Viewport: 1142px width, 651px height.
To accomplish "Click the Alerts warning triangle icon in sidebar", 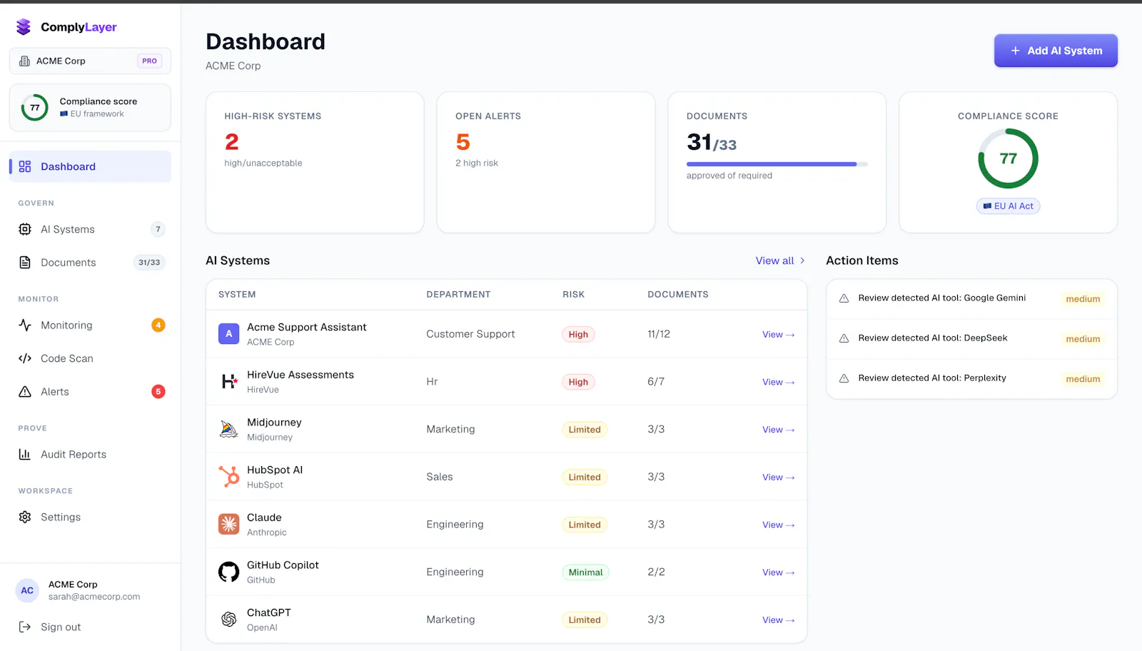I will [25, 392].
